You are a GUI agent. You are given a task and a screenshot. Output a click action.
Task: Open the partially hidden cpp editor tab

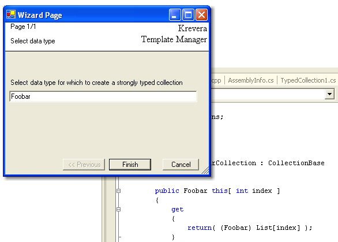pos(216,80)
